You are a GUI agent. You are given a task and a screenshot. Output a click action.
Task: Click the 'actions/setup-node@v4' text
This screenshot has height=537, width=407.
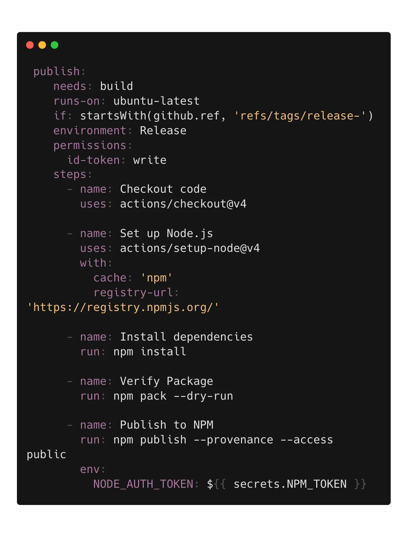point(190,248)
